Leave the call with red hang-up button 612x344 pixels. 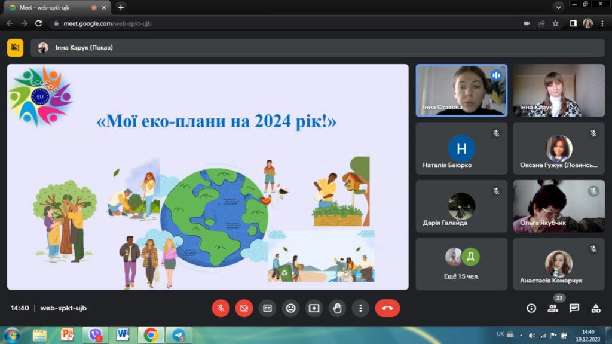(x=387, y=308)
